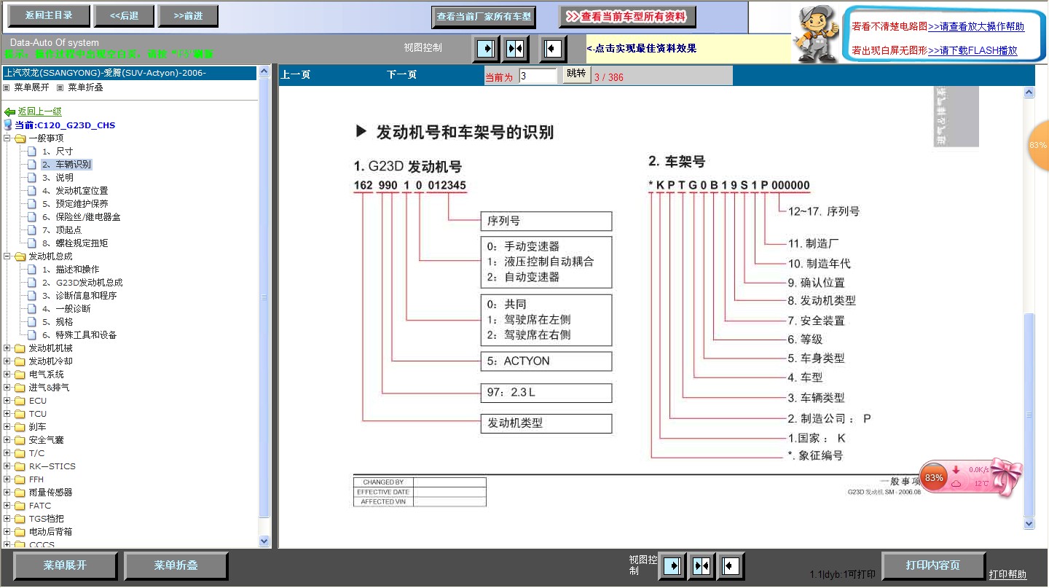Go to 上一页 previous page
Screen dimensions: 1049x588
[x=296, y=74]
